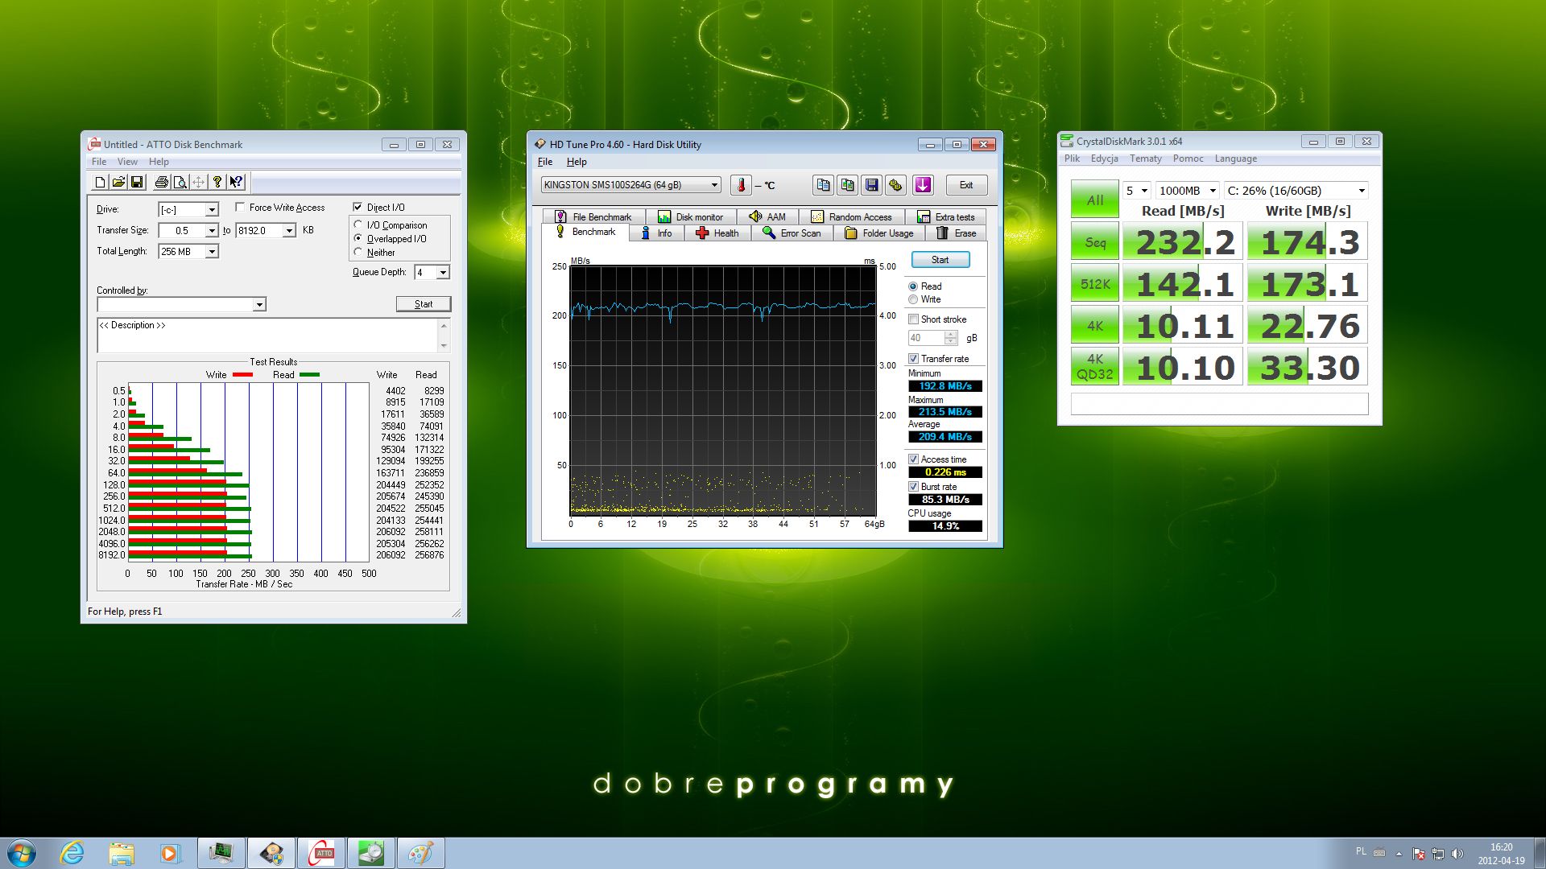Open the Edycja menu in CrystalDiskMark
The image size is (1546, 869).
point(1105,159)
